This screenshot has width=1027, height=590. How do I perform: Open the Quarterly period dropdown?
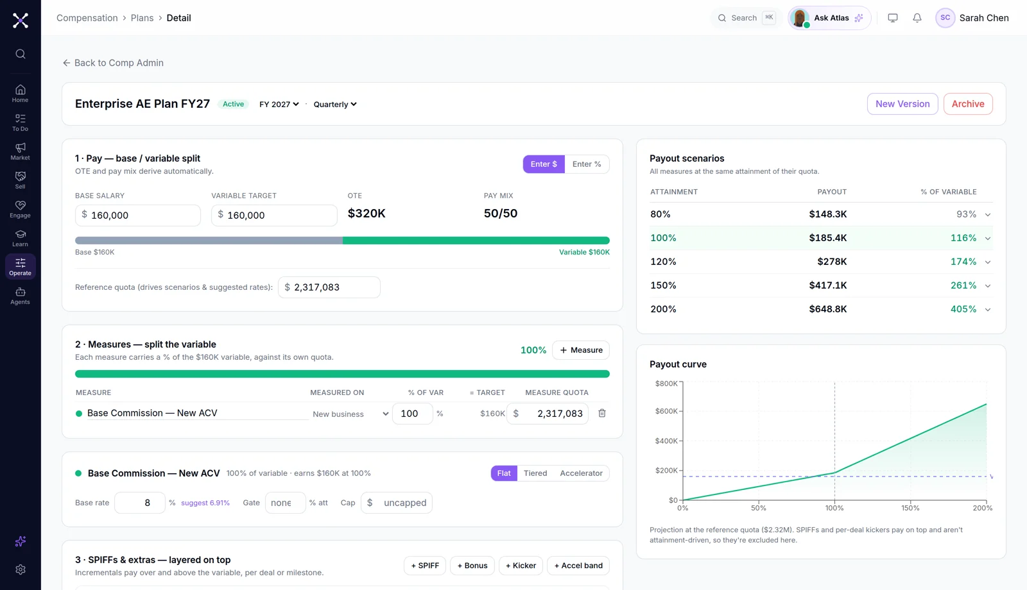click(x=335, y=104)
